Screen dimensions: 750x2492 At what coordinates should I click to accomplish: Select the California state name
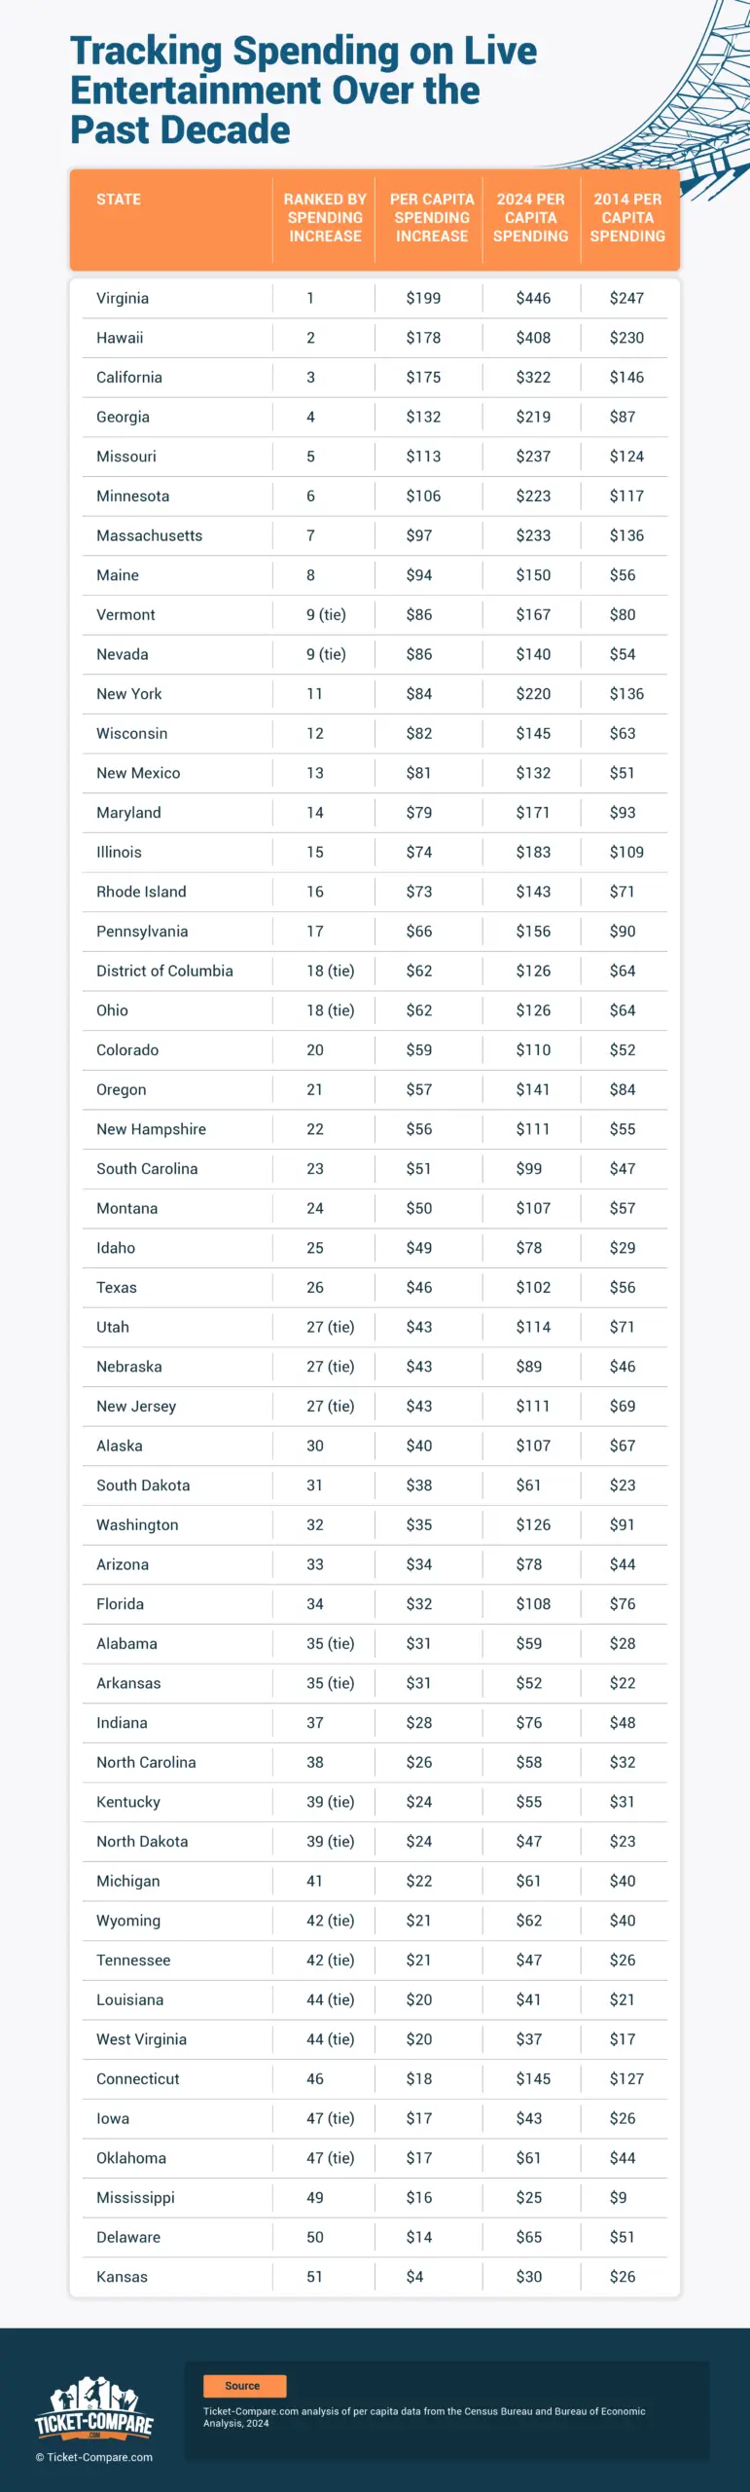tap(129, 378)
